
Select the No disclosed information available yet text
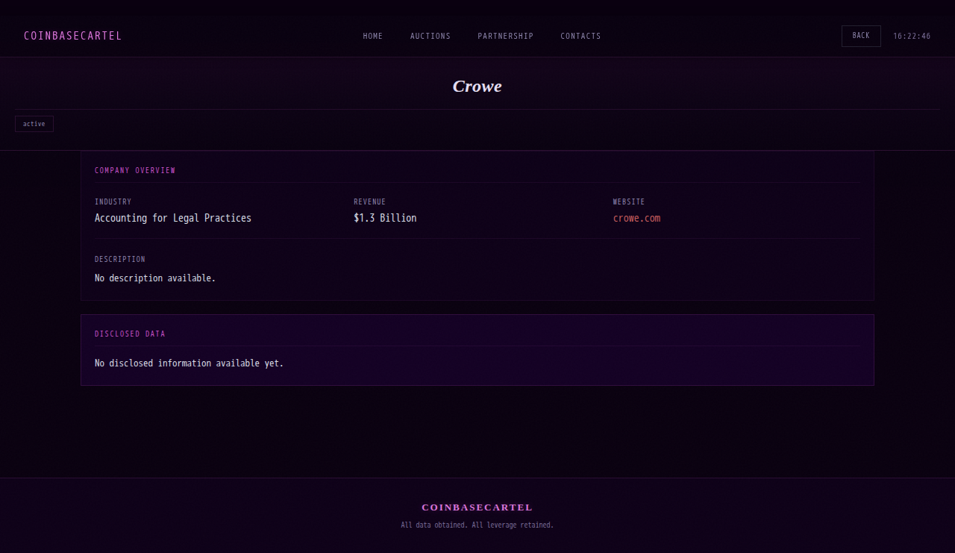(190, 363)
